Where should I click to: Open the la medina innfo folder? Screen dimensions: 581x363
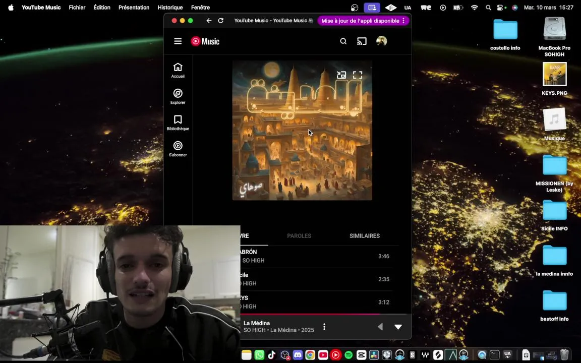click(x=554, y=260)
